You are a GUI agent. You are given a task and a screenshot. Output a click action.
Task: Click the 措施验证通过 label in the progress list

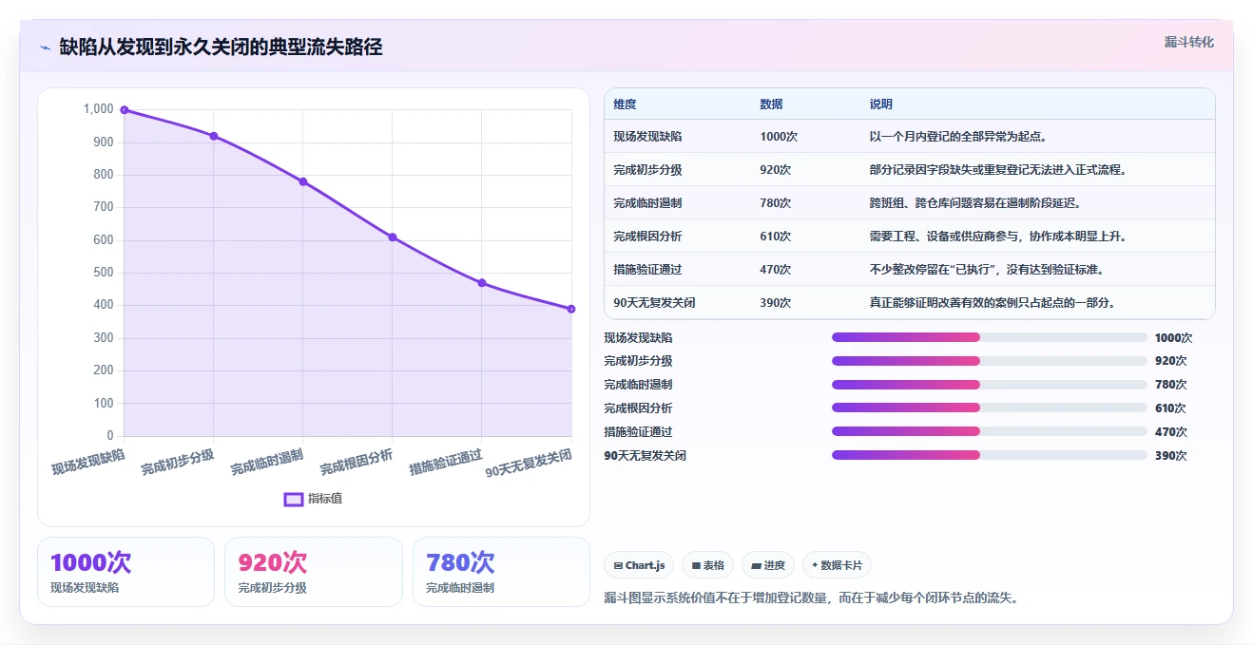(638, 432)
